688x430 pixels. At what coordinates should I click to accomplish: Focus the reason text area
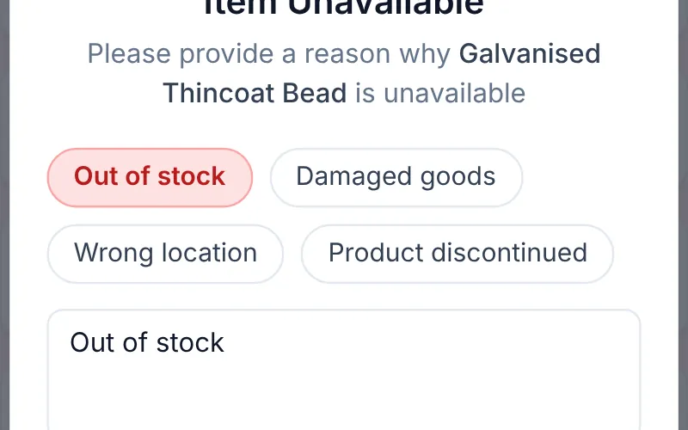click(344, 370)
